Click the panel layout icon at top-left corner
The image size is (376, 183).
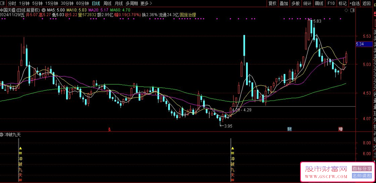3,3
